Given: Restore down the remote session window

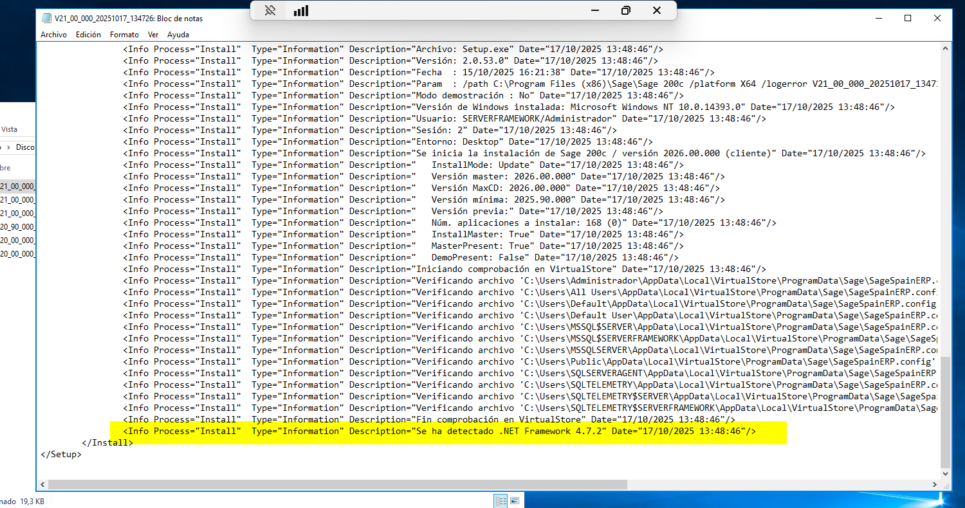Looking at the screenshot, I should click(625, 10).
